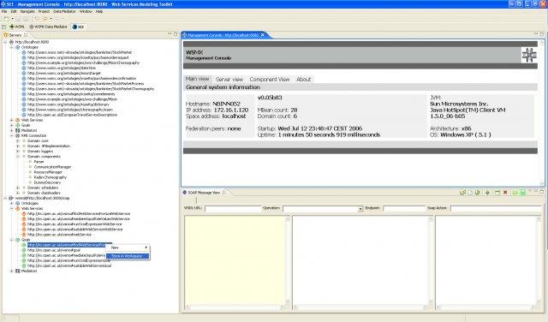The image size is (548, 322).
Task: Expand the Domain: JMImplementation node
Action: coord(18,146)
